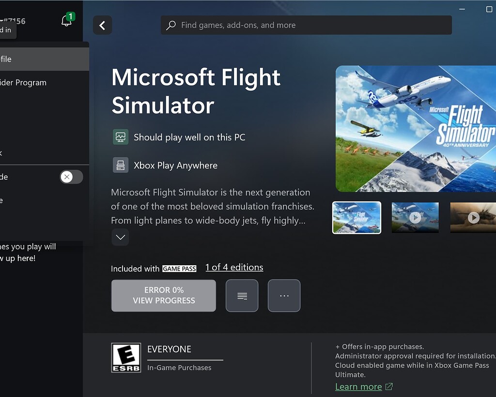Click the Error 0% View Progress button

point(163,296)
